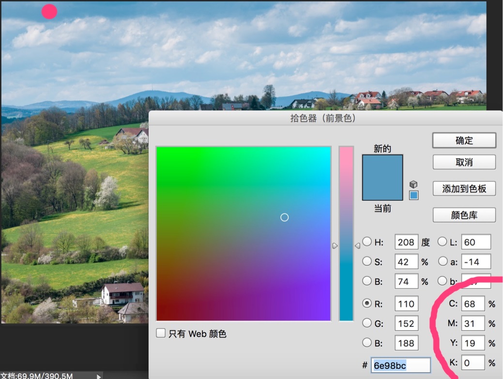
Task: Click the C field showing 68
Action: tap(473, 304)
